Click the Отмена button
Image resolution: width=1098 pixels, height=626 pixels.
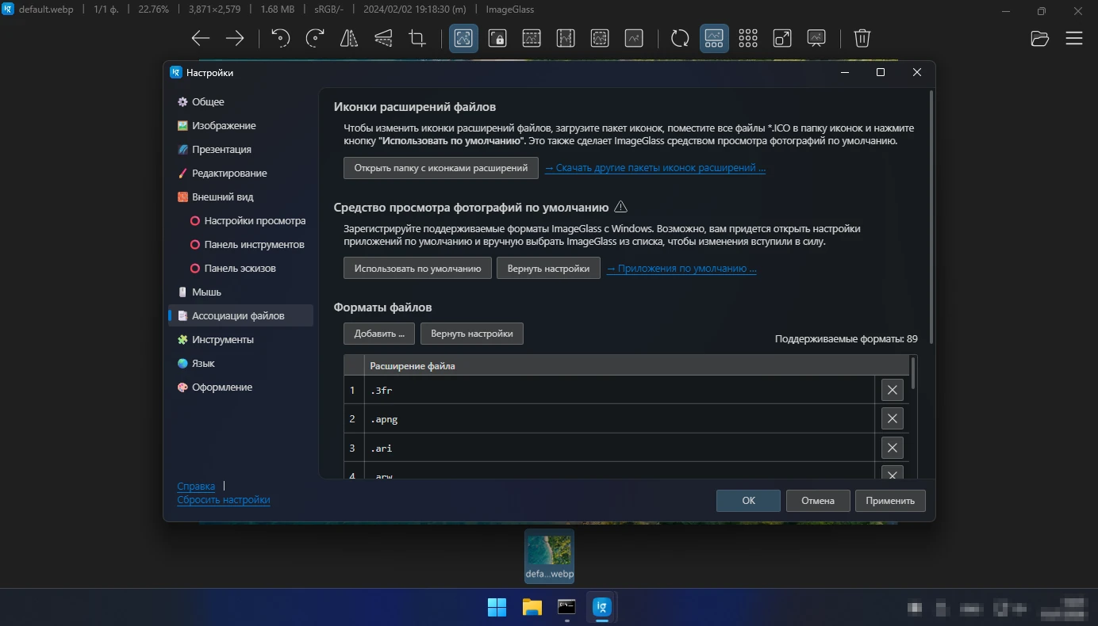click(x=818, y=501)
